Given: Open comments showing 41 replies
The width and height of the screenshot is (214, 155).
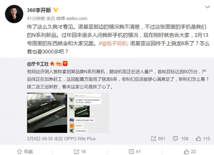Looking at the screenshot, I should click(x=135, y=152).
